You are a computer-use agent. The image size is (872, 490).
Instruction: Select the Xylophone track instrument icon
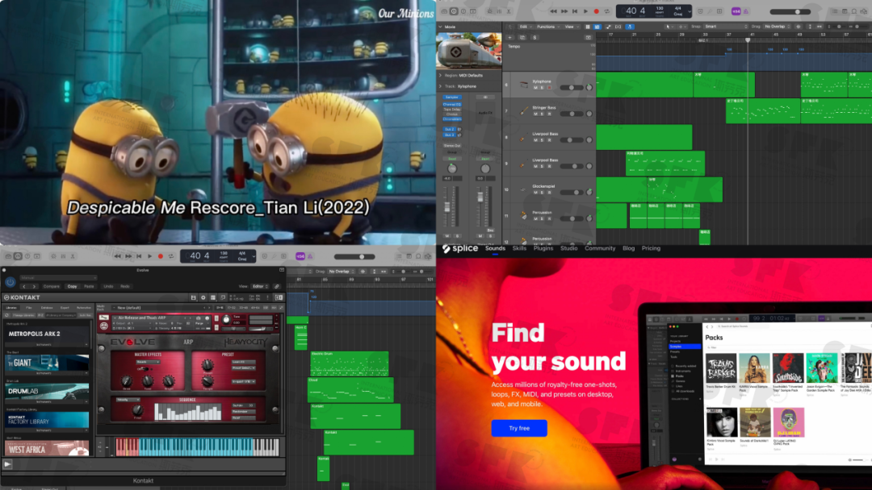[523, 85]
